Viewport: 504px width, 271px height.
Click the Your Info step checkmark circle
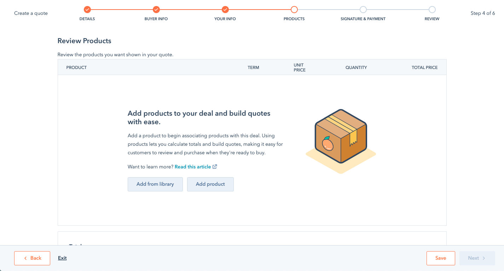tap(225, 10)
